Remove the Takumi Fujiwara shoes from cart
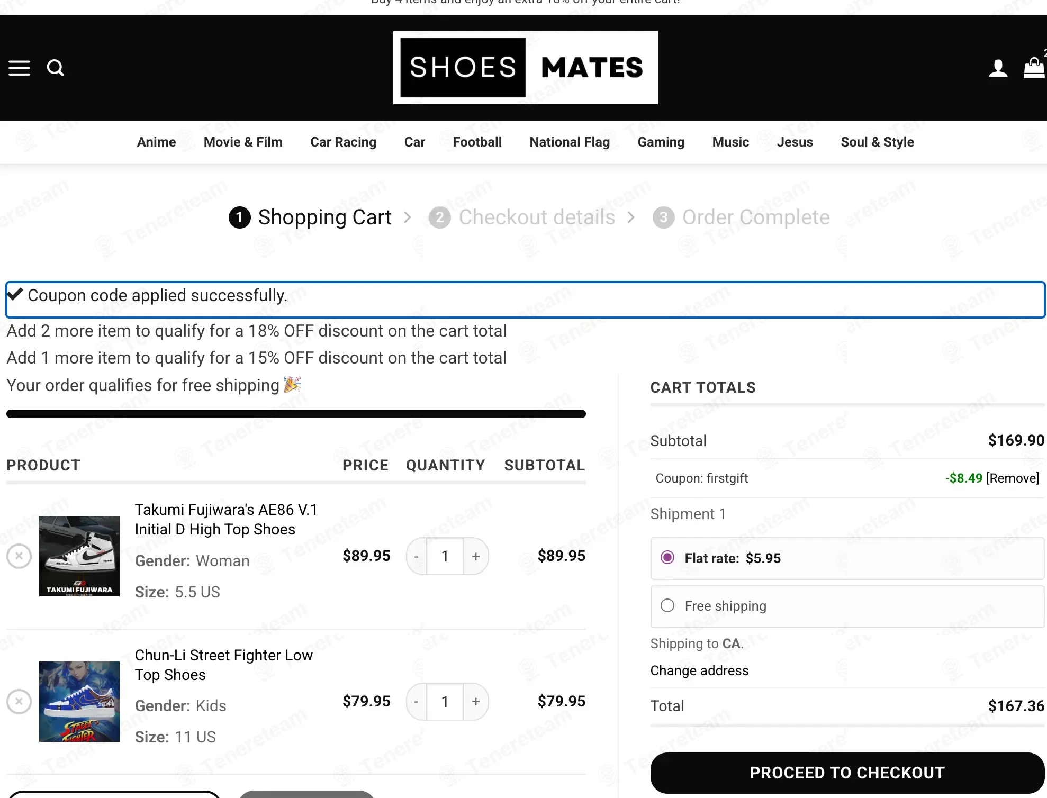 click(19, 556)
